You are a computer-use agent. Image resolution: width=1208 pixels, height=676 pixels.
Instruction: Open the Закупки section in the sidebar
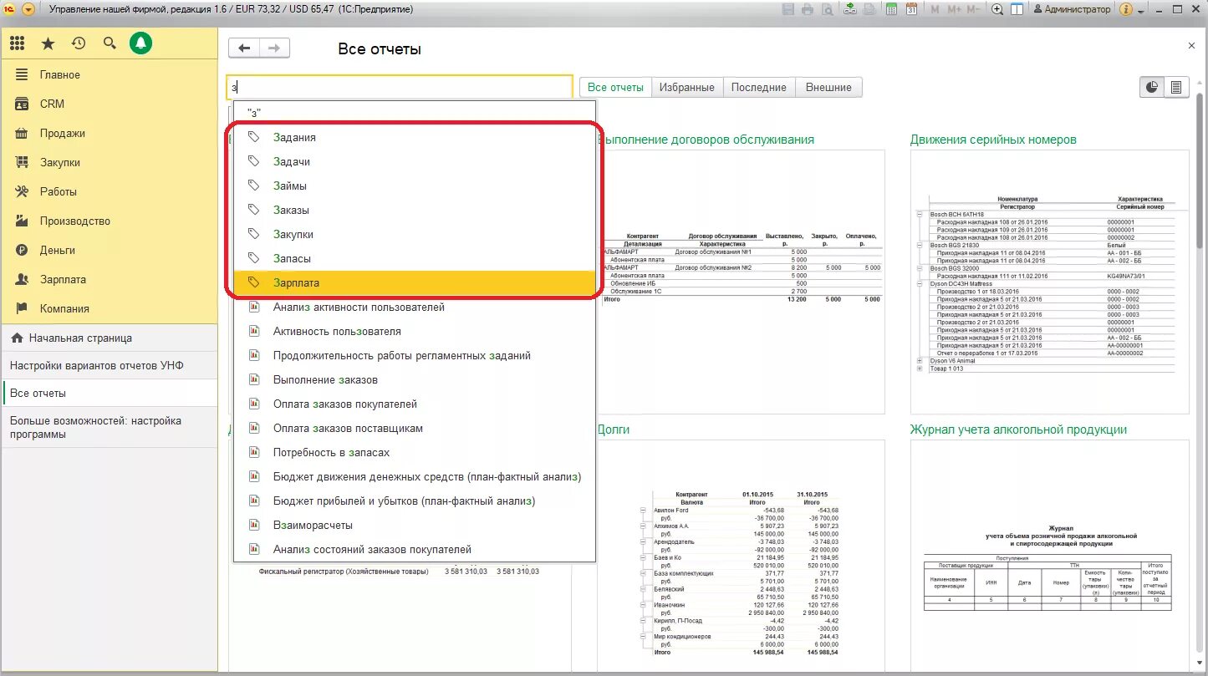[x=109, y=162]
